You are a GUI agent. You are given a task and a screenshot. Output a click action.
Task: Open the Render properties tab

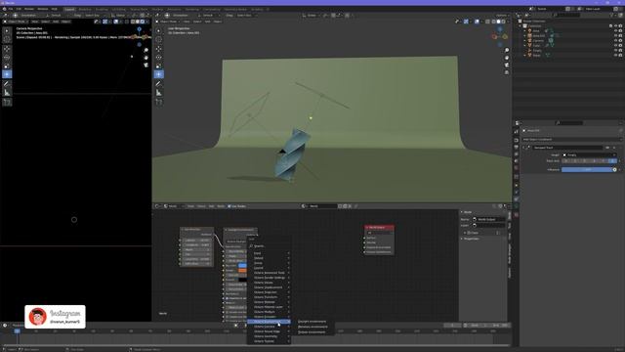coord(517,140)
